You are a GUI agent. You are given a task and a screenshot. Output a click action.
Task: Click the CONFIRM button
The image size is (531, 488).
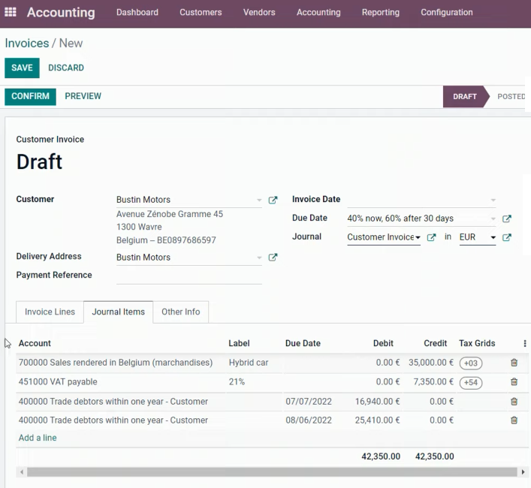pyautogui.click(x=30, y=96)
